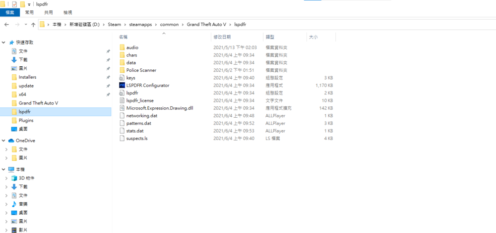The height and width of the screenshot is (233, 496).
Task: Open x64 folder in quick access
Action: (22, 94)
